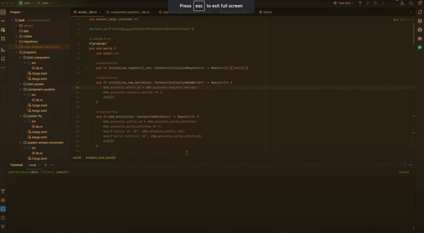Click the initialize_new_world() breadcrumb
Viewport: 424px width, 233px height.
pyautogui.click(x=101, y=158)
